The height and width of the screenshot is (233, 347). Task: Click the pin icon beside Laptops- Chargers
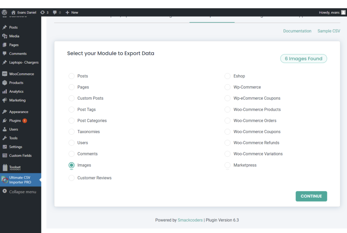5,62
